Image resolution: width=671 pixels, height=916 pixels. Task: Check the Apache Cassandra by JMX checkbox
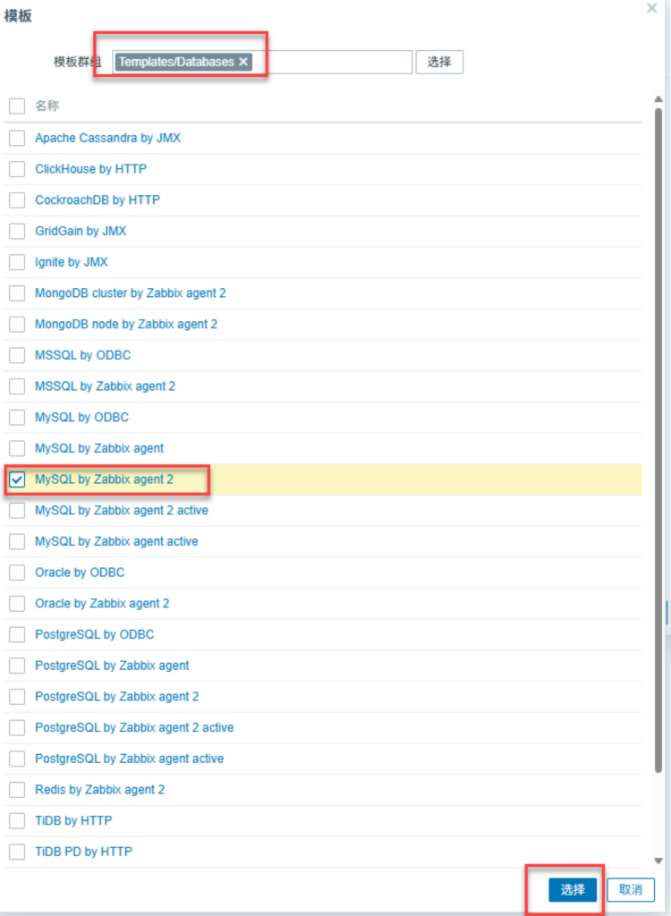17,138
